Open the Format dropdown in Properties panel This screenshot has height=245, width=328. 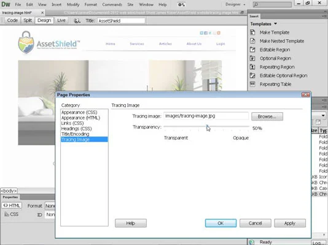pos(50,206)
